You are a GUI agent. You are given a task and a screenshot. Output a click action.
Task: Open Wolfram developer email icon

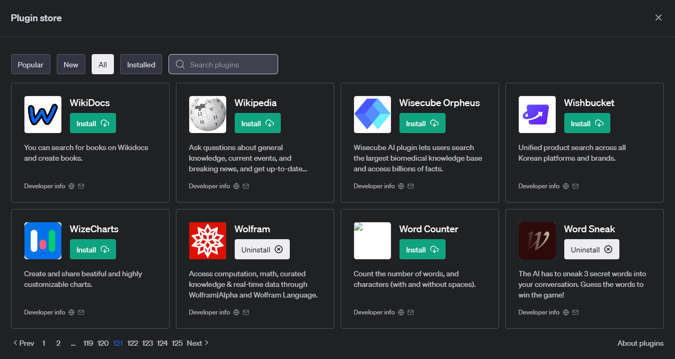click(x=246, y=312)
